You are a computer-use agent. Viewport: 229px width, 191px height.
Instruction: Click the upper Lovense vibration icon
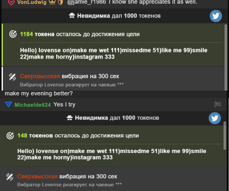[12, 77]
